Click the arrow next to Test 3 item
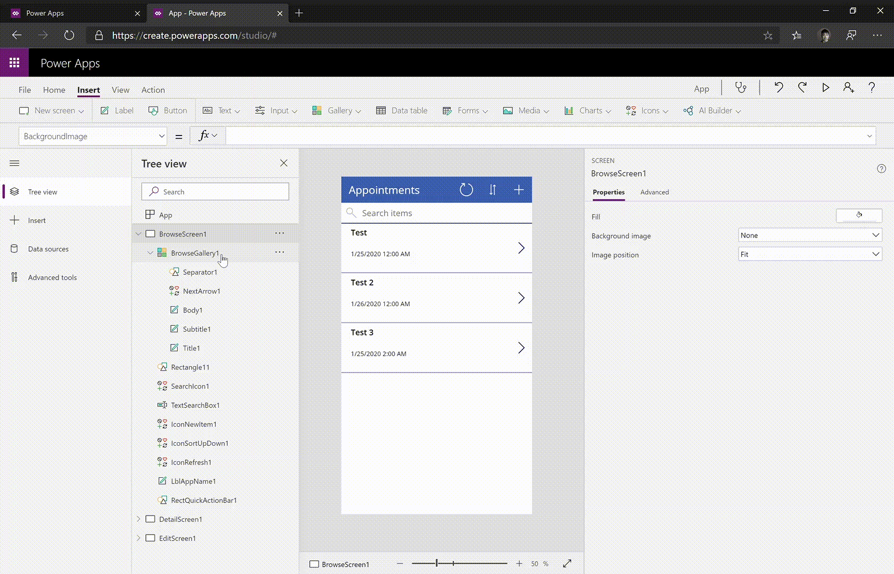 point(521,348)
